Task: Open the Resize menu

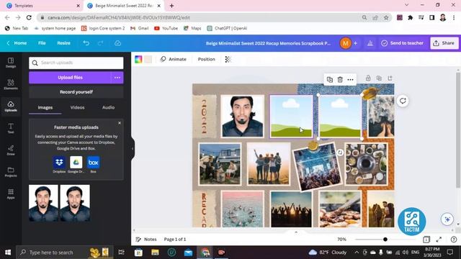Action: 63,43
